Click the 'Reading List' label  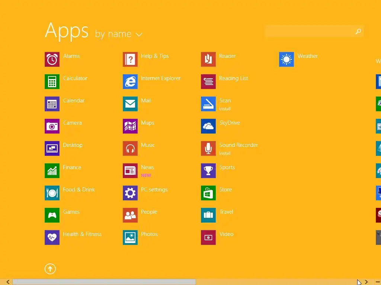point(234,78)
